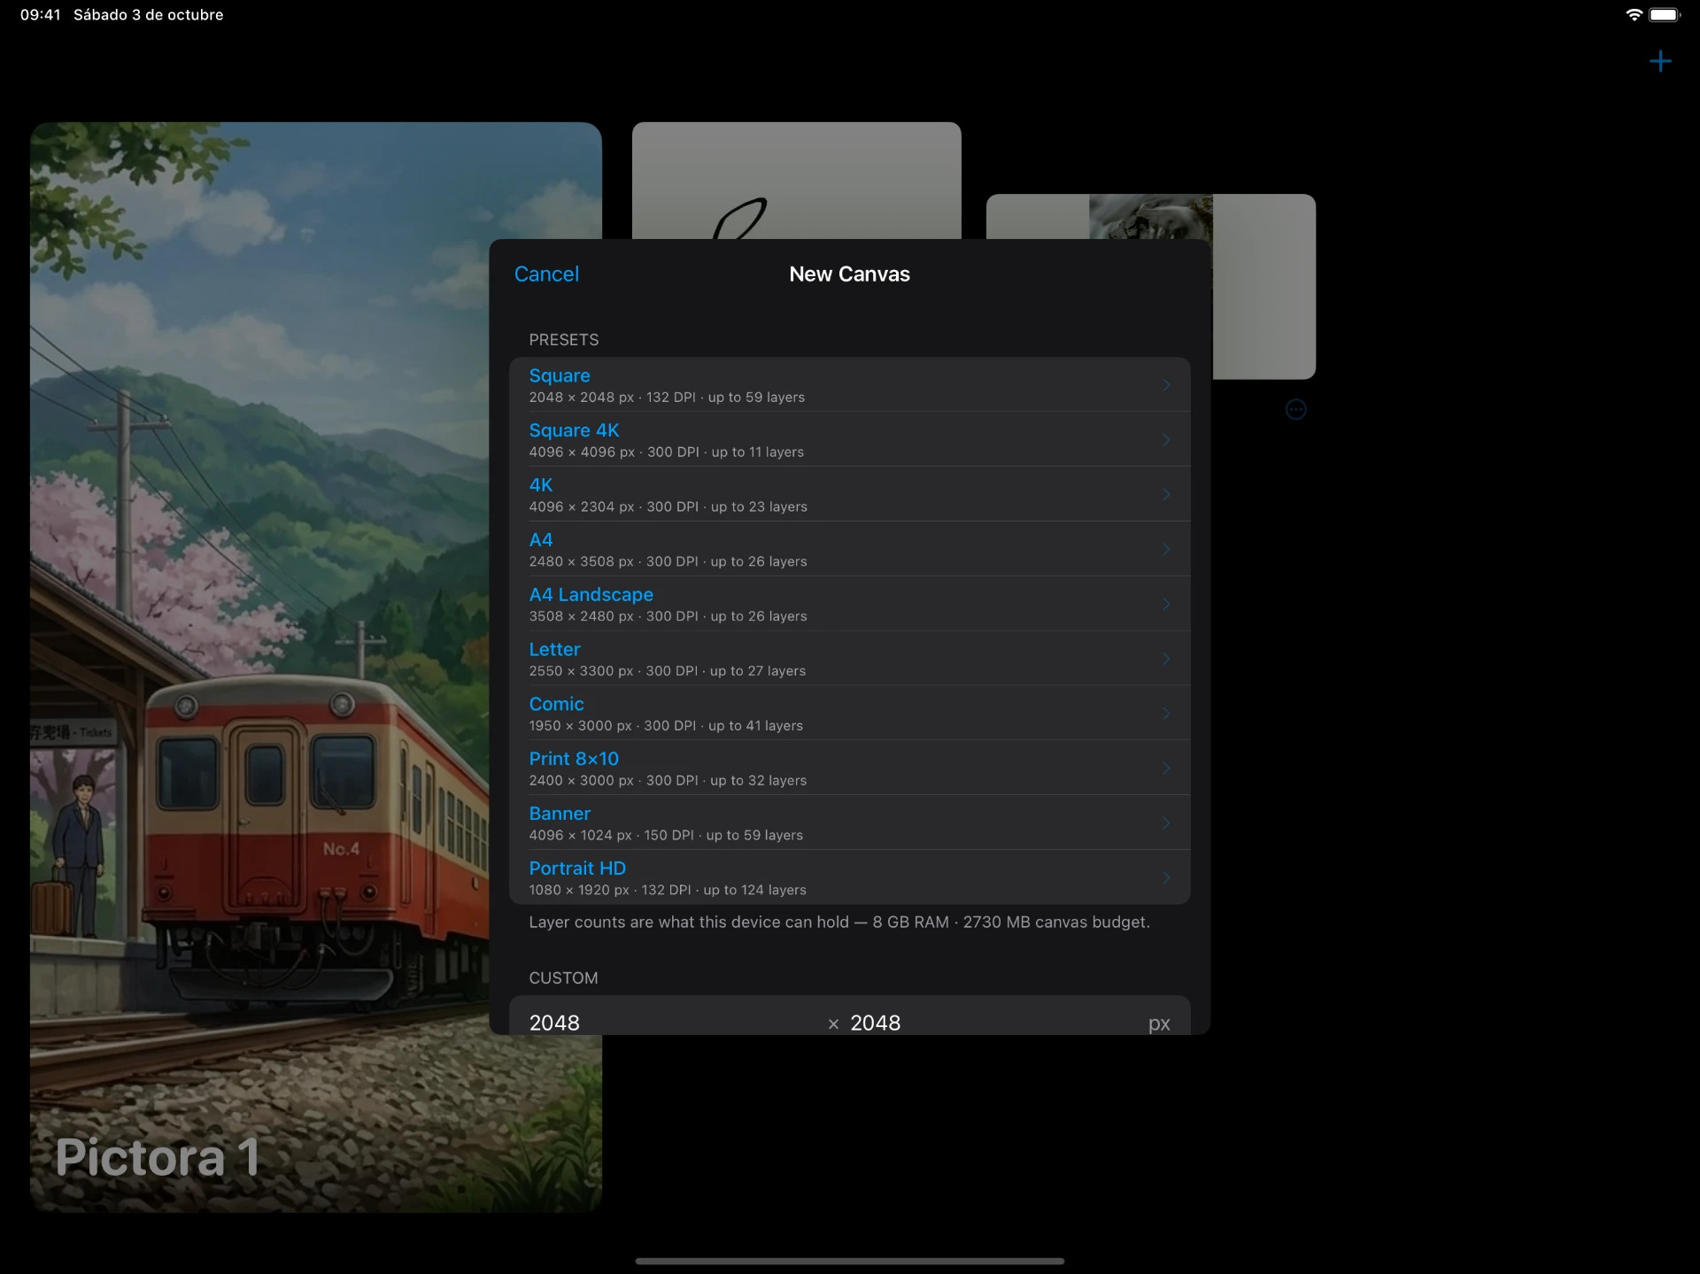The height and width of the screenshot is (1274, 1700).
Task: Open the 4K row chevron
Action: click(x=1166, y=495)
